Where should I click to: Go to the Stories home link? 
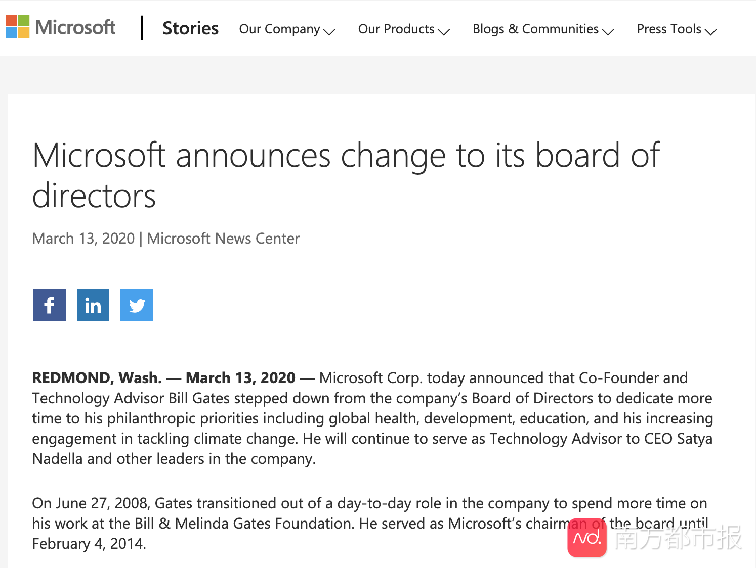(190, 28)
